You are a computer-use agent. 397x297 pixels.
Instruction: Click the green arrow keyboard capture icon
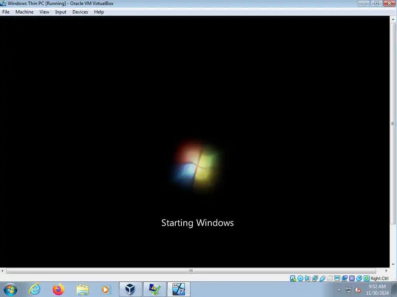[x=366, y=278]
